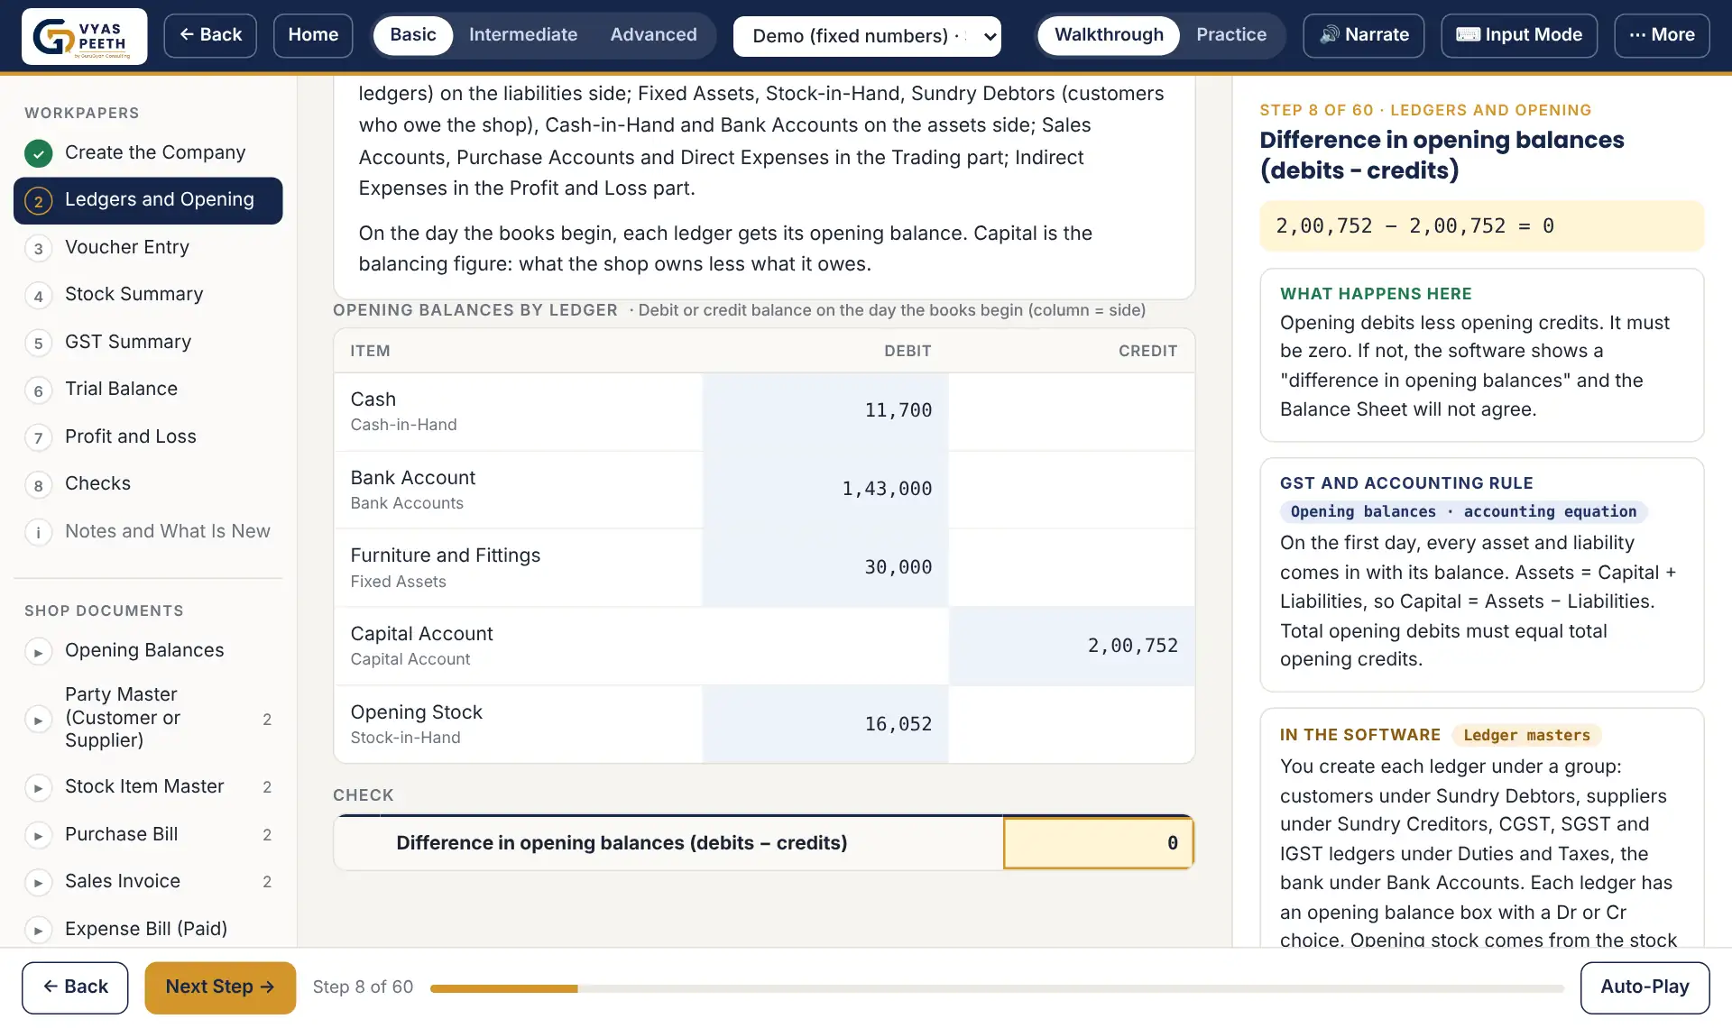Click the Next Step button
This screenshot has width=1732, height=1028.
220,987
